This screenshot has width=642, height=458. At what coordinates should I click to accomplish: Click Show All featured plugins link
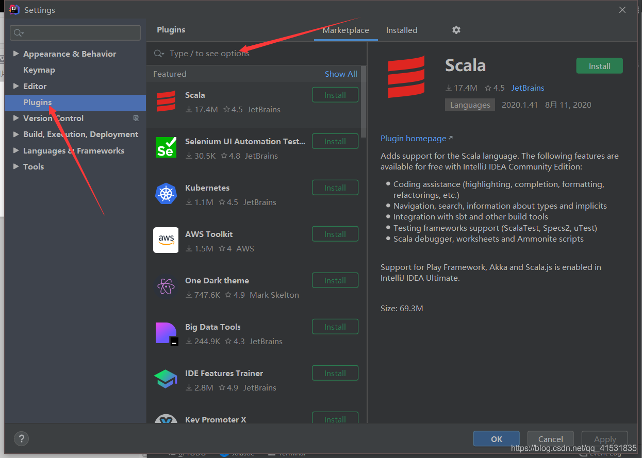[341, 74]
